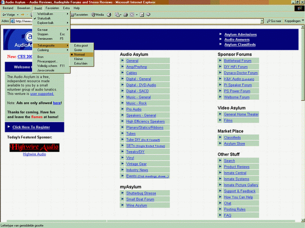305x228 pixels.
Task: Expand the Codering submenu
Action: (x=51, y=50)
